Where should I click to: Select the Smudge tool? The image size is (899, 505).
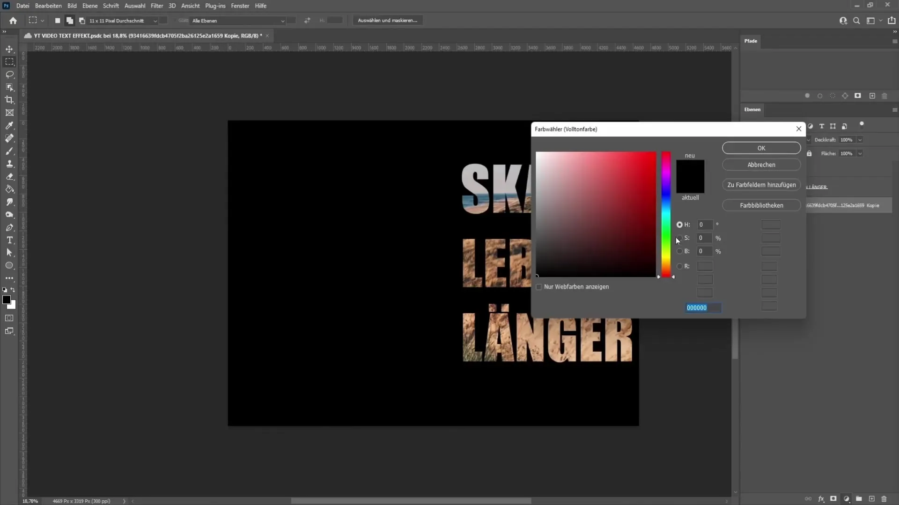click(x=9, y=202)
